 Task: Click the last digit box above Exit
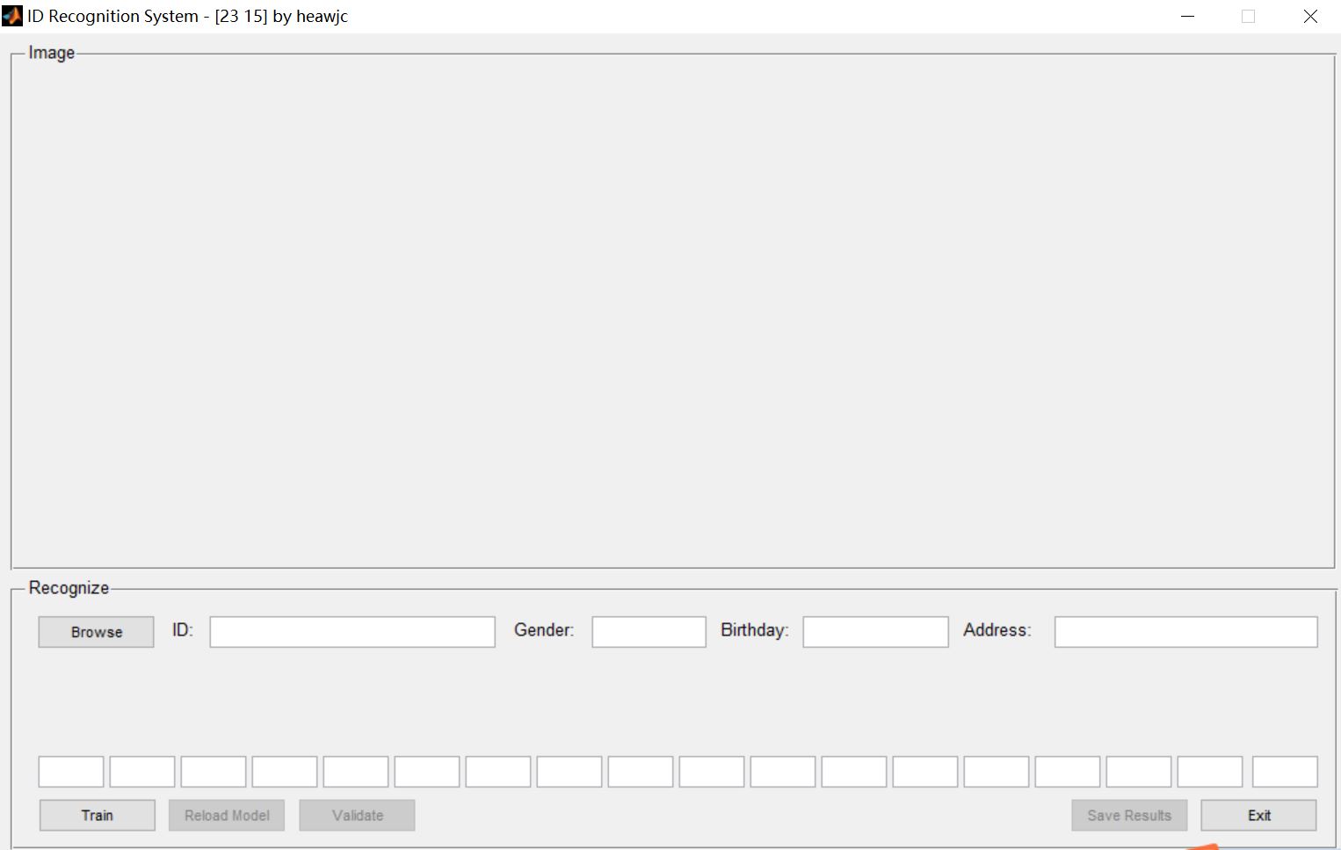tap(1285, 772)
